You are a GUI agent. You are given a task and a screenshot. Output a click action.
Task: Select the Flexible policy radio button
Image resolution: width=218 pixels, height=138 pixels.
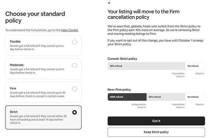coord(75,42)
